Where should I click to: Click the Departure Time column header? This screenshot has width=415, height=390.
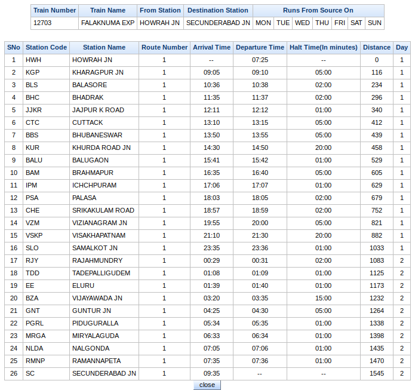[260, 47]
